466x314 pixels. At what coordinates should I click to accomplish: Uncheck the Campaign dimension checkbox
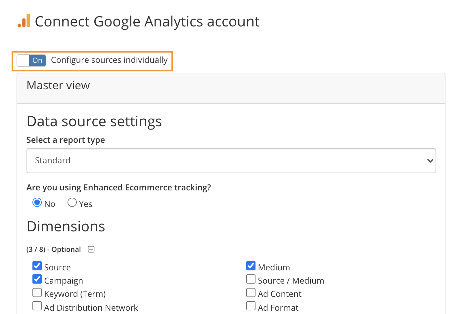coord(37,279)
